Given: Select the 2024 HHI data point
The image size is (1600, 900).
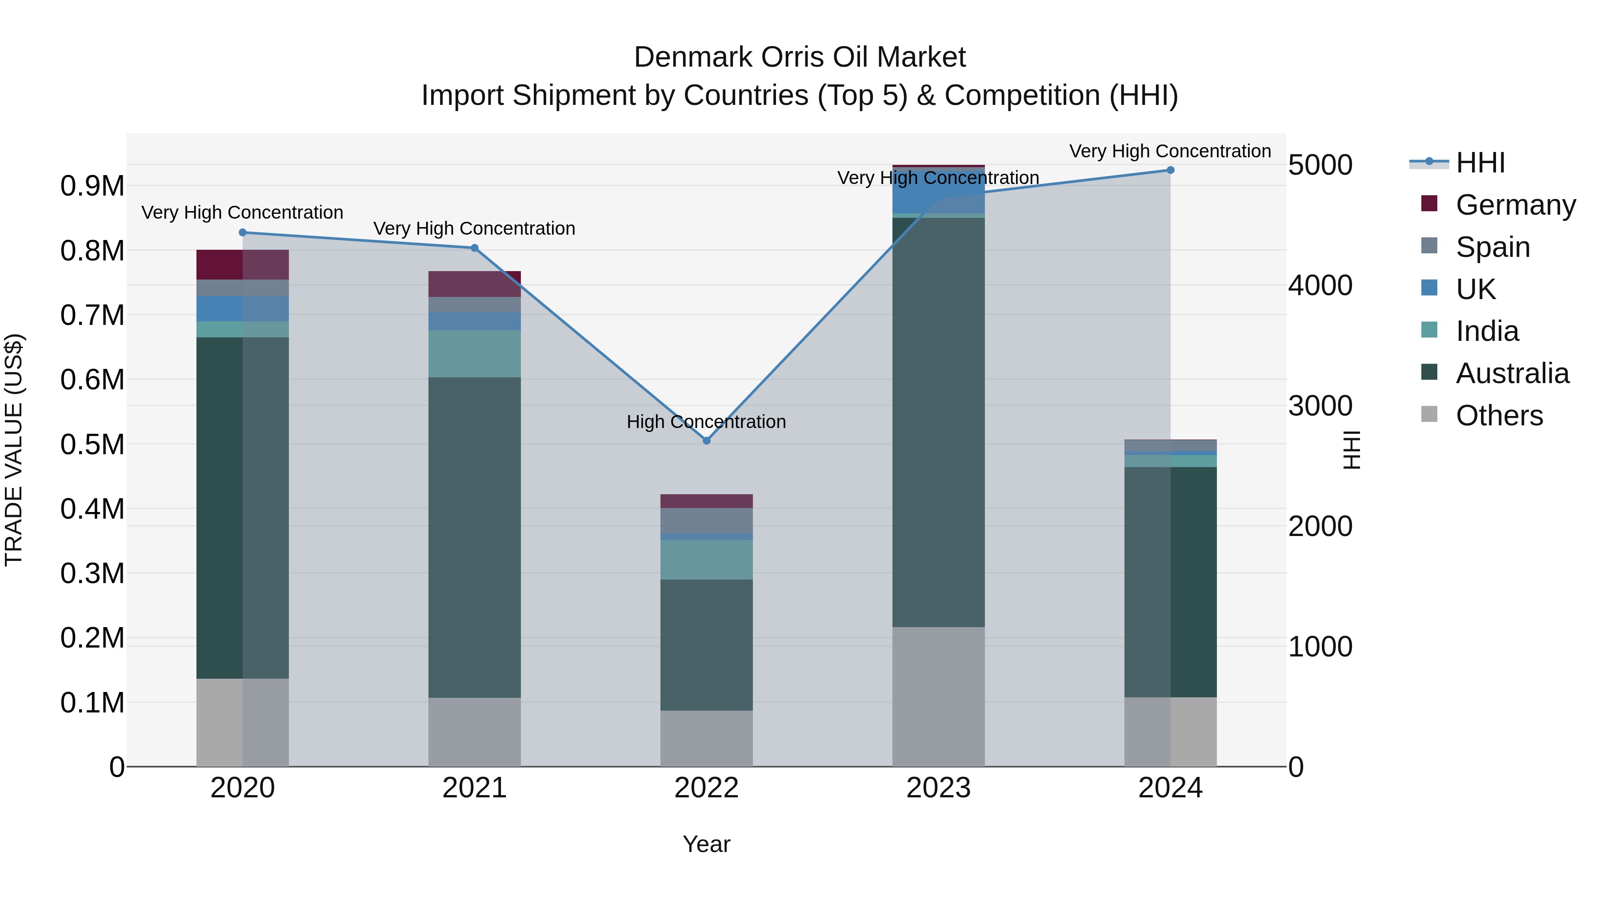Looking at the screenshot, I should (x=1170, y=170).
